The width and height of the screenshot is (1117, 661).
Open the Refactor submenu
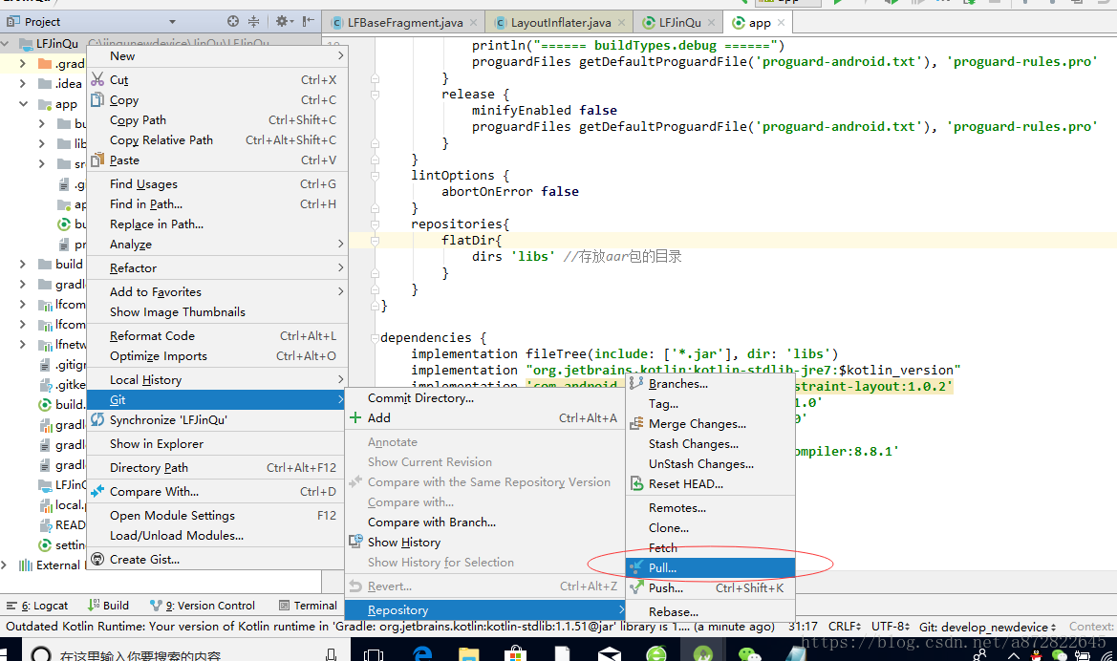(217, 267)
